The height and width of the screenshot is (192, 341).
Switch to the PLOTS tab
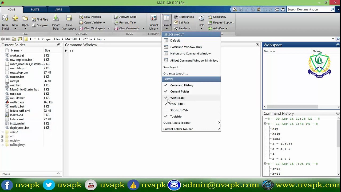point(35,10)
